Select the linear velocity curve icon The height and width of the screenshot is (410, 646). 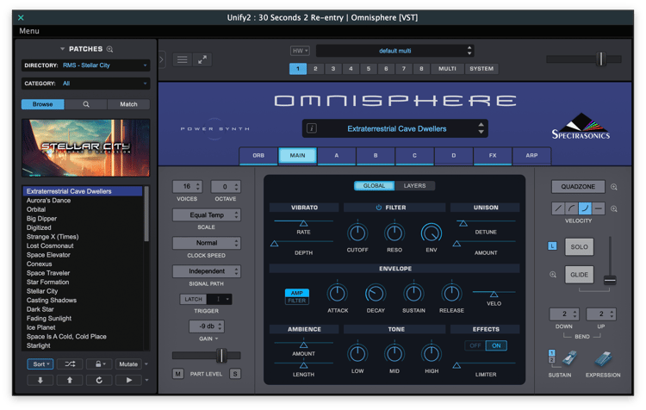[558, 208]
